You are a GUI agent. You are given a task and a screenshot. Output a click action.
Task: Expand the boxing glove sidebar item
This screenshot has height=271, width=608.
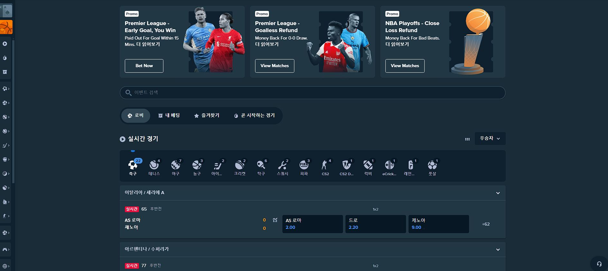[x=5, y=159]
